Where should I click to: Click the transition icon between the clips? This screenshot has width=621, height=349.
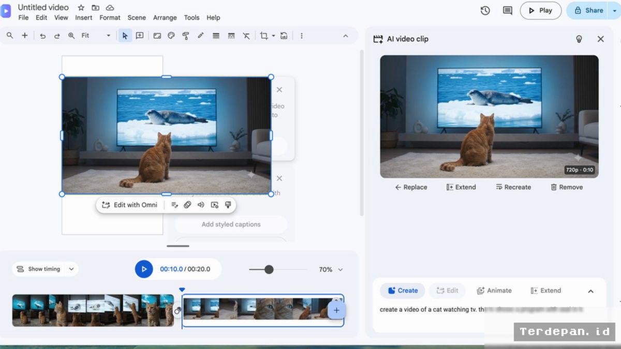[x=178, y=310]
